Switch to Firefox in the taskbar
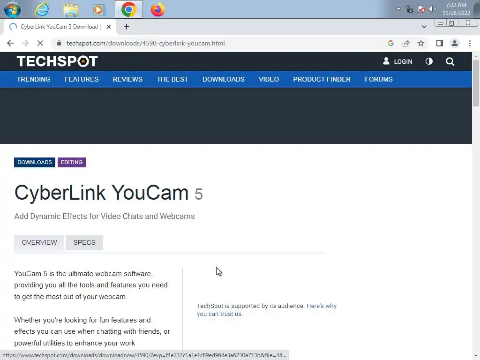 (x=157, y=9)
